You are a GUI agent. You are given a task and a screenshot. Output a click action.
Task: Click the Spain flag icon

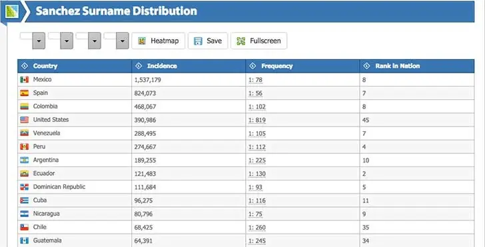tap(25, 93)
